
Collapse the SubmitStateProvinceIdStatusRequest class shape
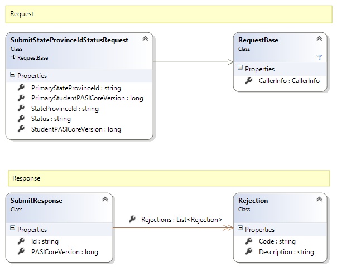point(145,39)
